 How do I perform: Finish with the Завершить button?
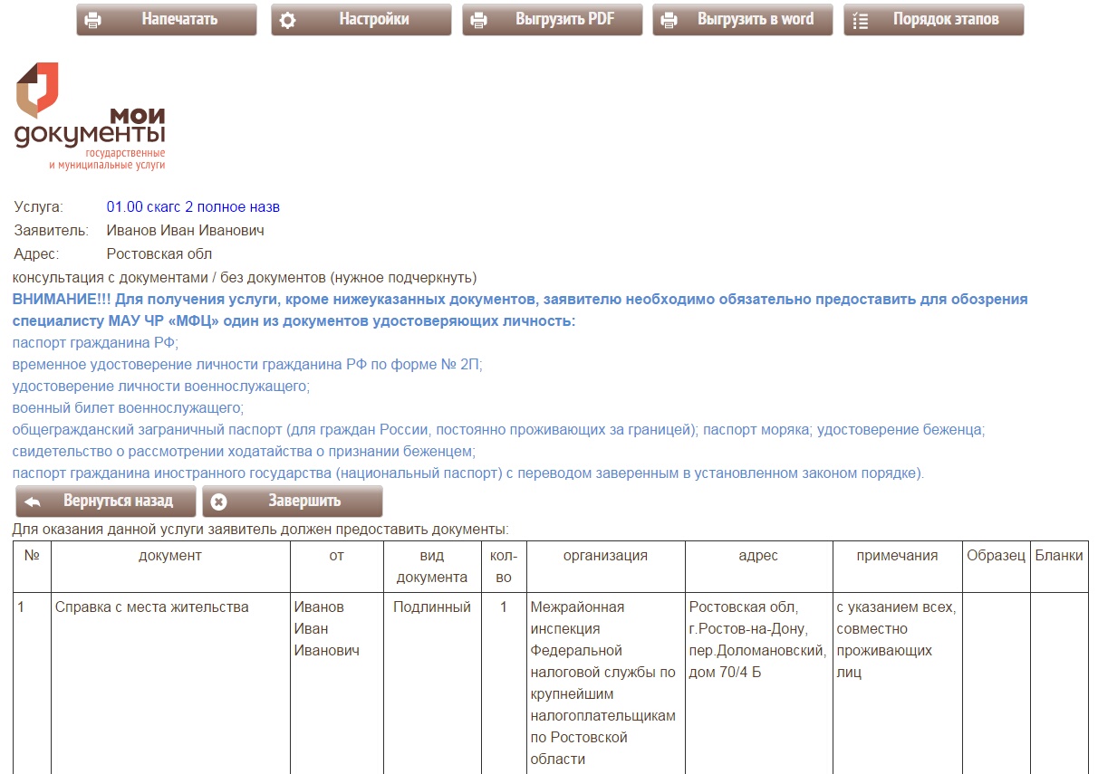pos(303,501)
